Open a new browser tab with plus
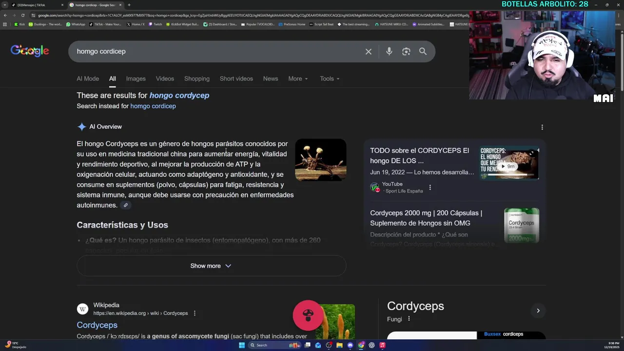The image size is (624, 351). tap(129, 5)
